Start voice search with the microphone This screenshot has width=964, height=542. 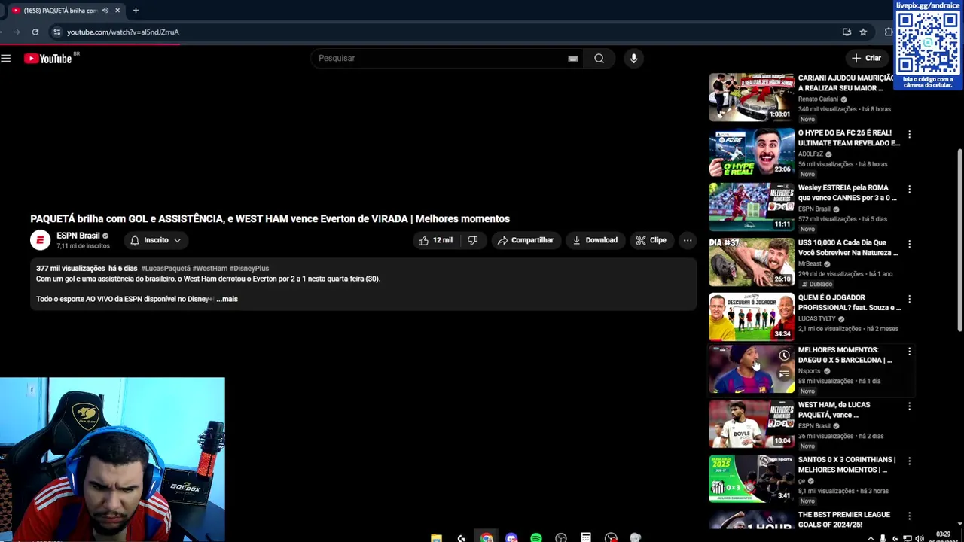tap(633, 58)
